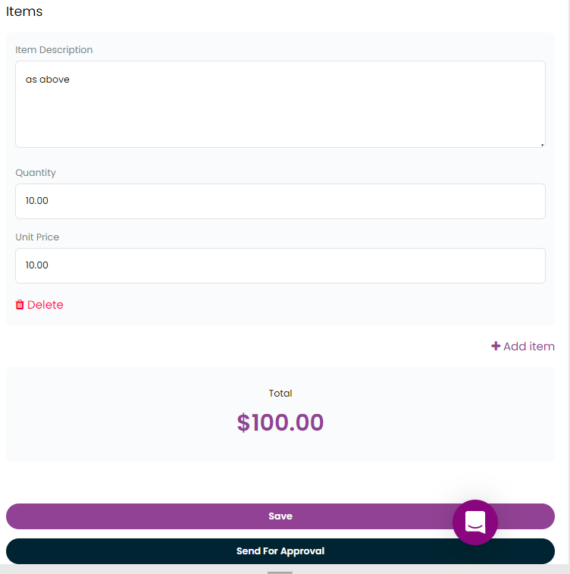The width and height of the screenshot is (570, 574).
Task: Click the Add item link text
Action: 529,347
